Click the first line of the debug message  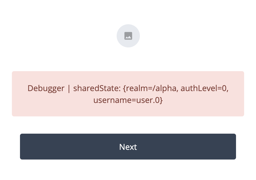pyautogui.click(x=128, y=89)
